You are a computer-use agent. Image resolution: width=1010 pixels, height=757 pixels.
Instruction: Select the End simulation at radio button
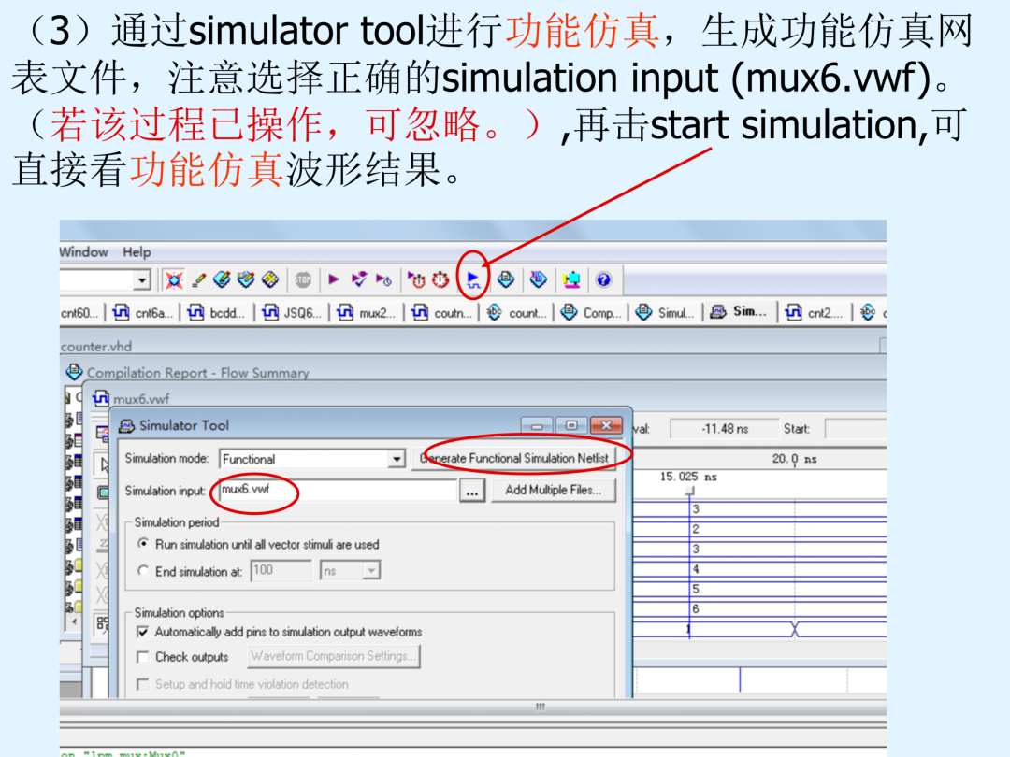pos(143,571)
